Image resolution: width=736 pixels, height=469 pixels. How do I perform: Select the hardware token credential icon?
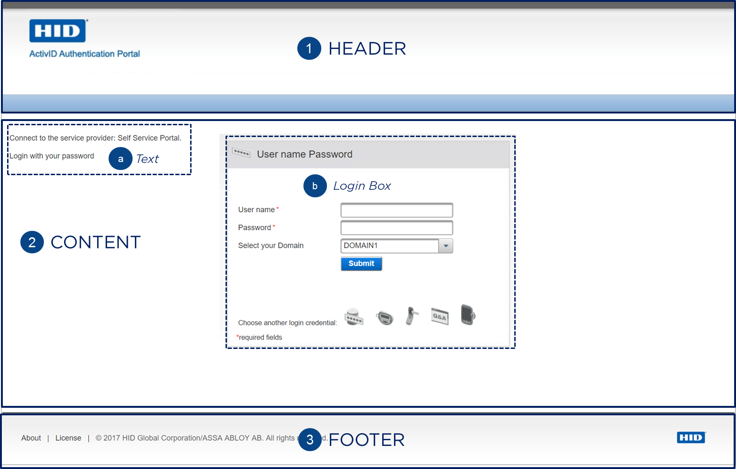[x=385, y=317]
